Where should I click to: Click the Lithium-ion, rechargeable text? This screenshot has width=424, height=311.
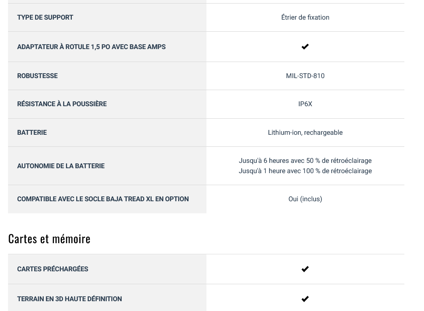pos(305,133)
